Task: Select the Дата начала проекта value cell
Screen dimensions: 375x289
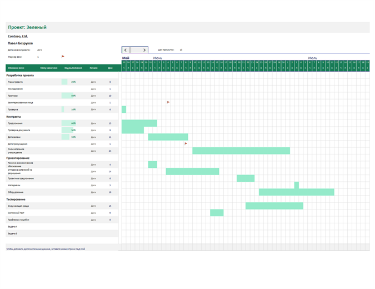Action: tap(39, 50)
